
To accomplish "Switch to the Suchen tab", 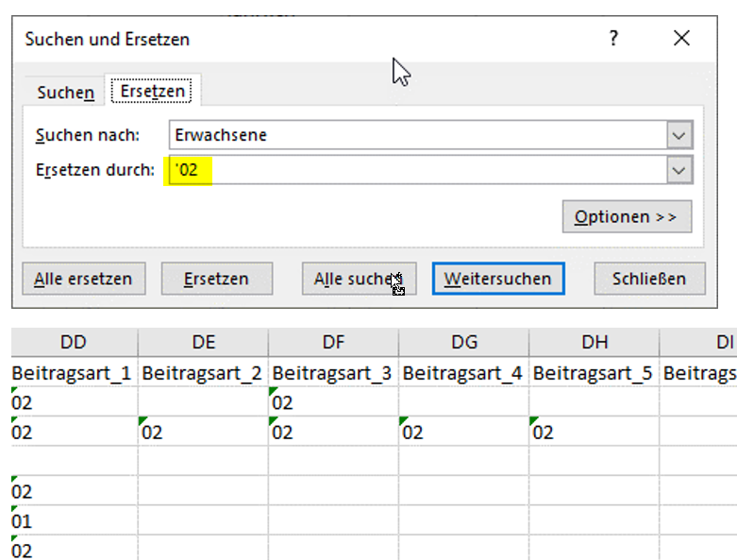I will pyautogui.click(x=65, y=93).
